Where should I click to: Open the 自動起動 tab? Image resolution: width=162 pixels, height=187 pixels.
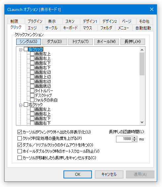pyautogui.click(x=143, y=28)
